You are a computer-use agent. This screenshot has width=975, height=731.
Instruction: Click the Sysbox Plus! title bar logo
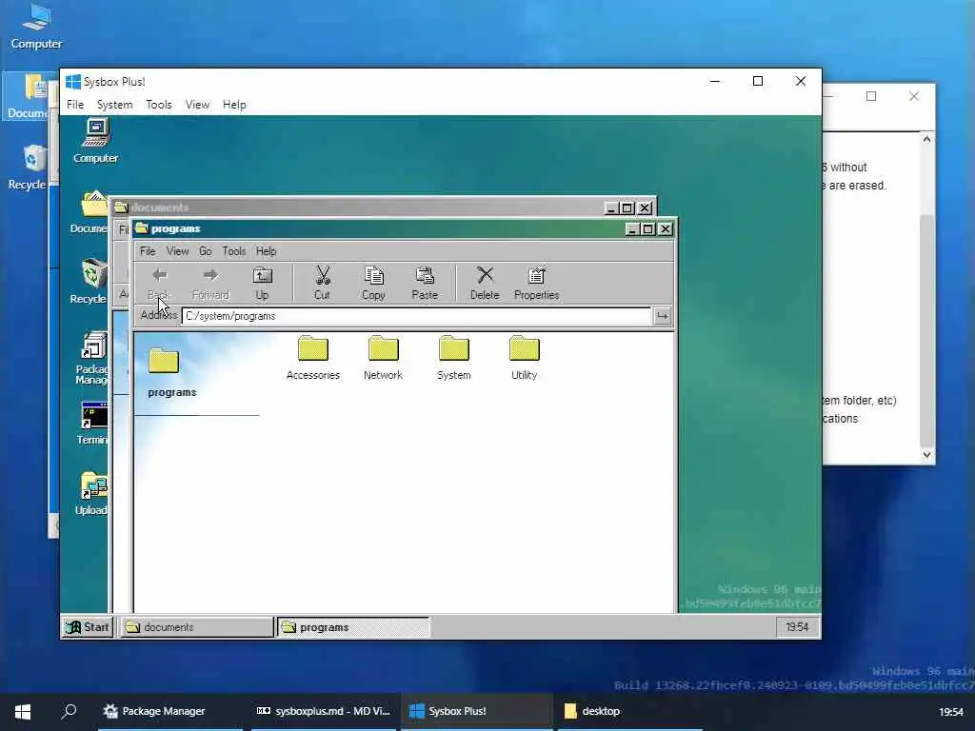(73, 82)
